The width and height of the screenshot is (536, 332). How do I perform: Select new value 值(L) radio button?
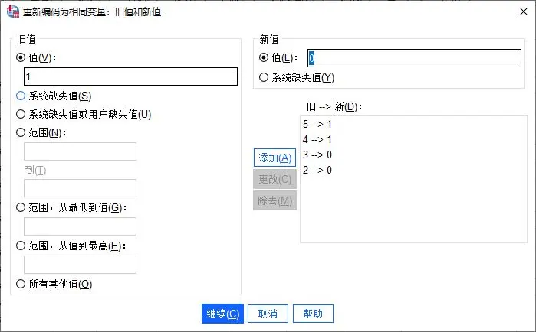pyautogui.click(x=264, y=57)
